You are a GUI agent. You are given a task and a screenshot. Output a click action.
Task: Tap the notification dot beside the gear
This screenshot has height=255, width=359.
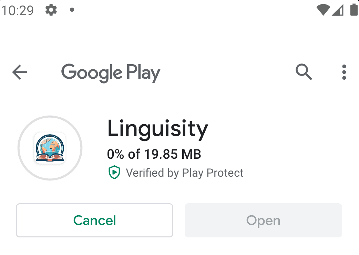point(72,10)
